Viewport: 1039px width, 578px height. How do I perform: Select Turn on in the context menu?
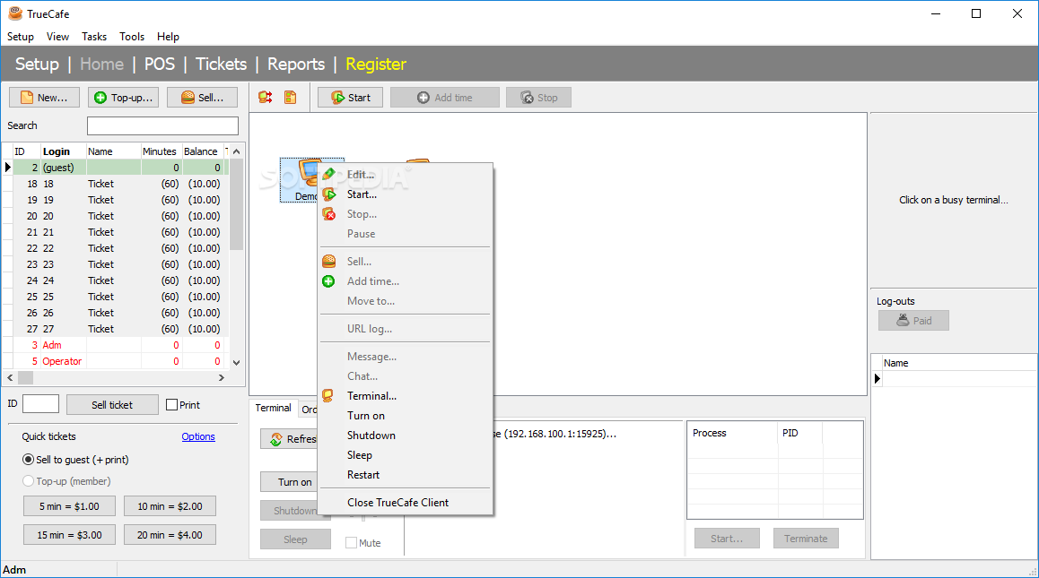click(x=406, y=416)
